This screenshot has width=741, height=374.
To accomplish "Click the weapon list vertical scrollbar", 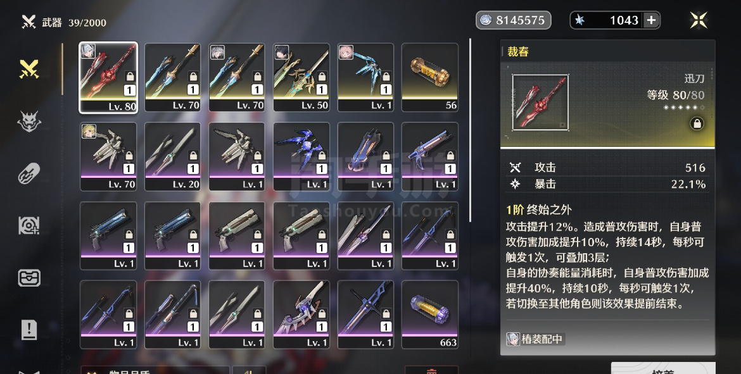I will click(470, 130).
